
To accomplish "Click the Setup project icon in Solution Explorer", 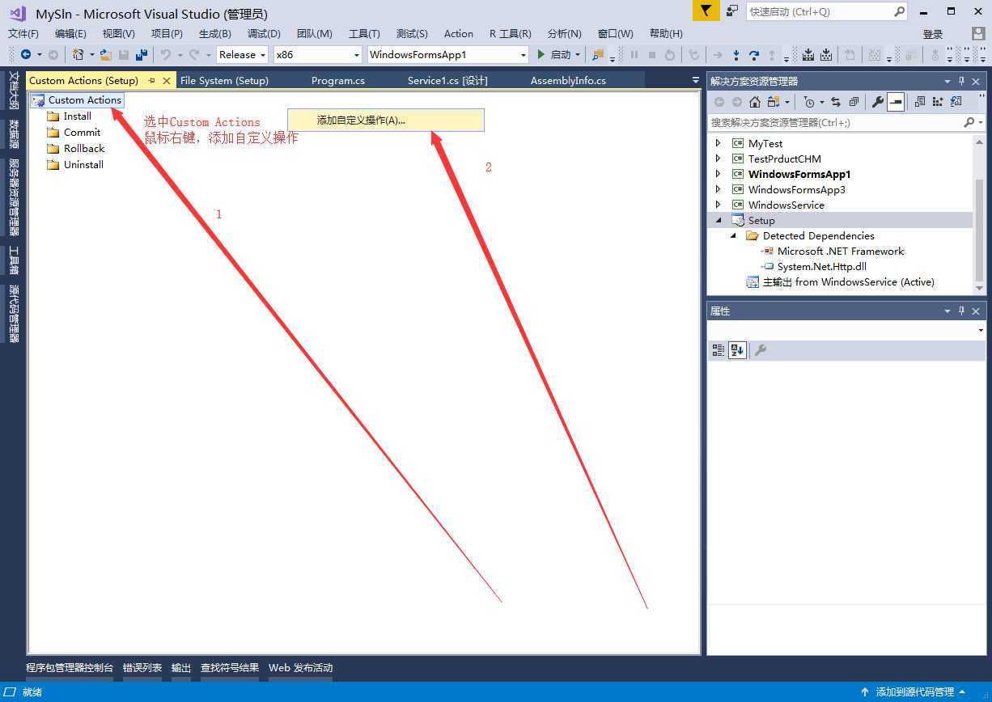I will (x=738, y=220).
